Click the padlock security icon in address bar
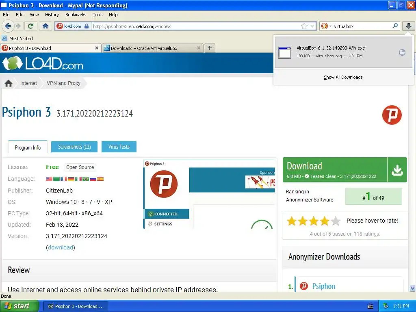Image resolution: width=416 pixels, height=312 pixels. [x=87, y=26]
